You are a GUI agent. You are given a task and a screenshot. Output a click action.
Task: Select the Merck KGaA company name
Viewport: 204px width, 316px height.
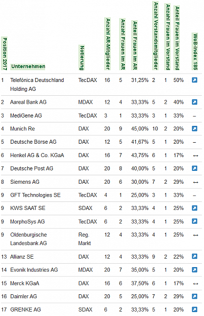point(25,283)
